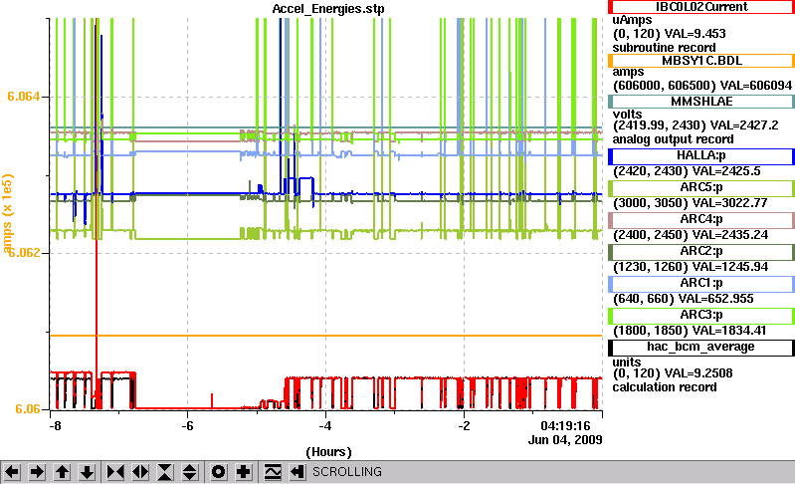Pan the plot left with the left arrow
The image size is (795, 484).
12,472
